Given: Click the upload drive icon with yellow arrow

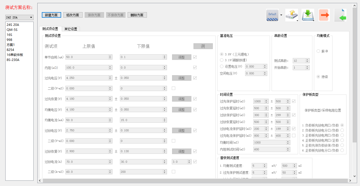Looking at the screenshot, I should [x=291, y=15].
